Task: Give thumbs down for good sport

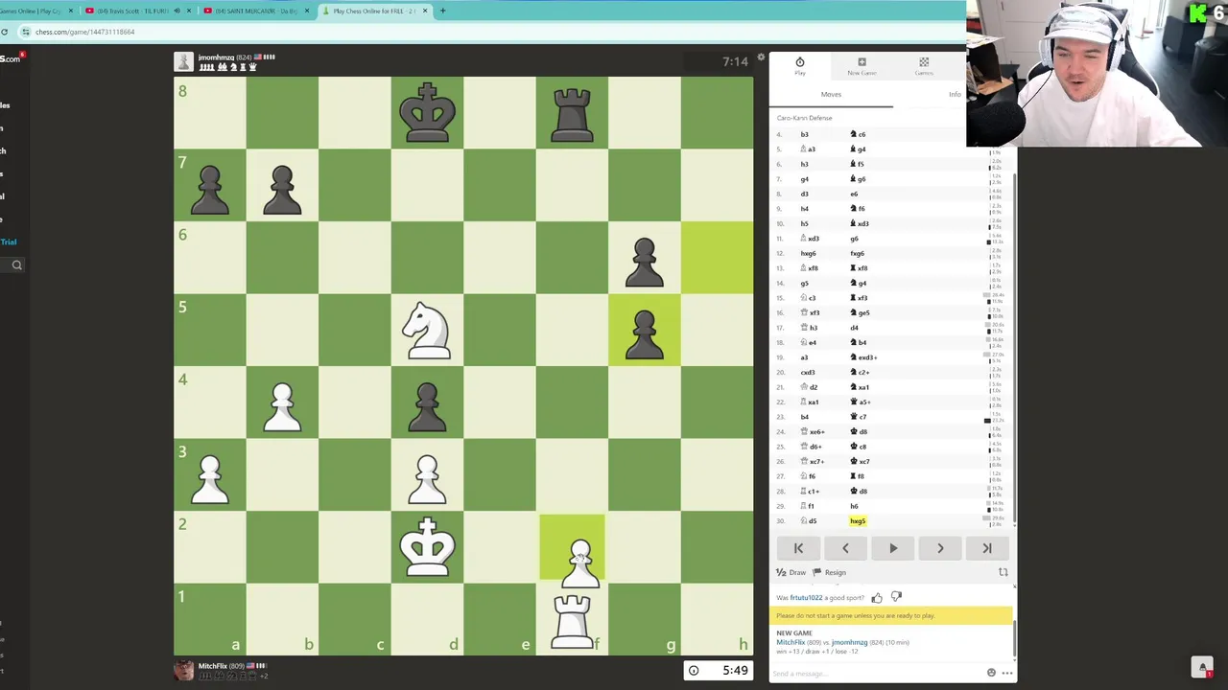Action: click(x=896, y=597)
